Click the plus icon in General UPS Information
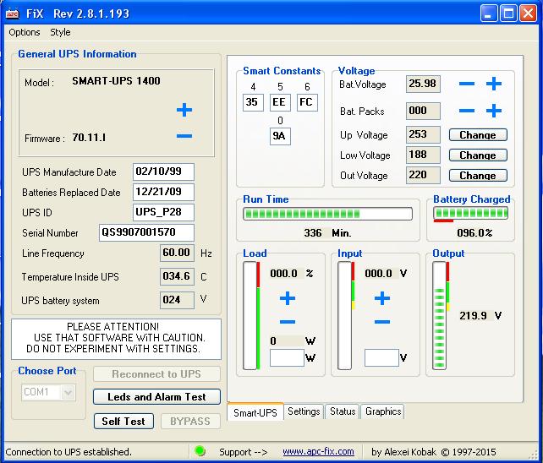This screenshot has height=463, width=543. coord(184,110)
